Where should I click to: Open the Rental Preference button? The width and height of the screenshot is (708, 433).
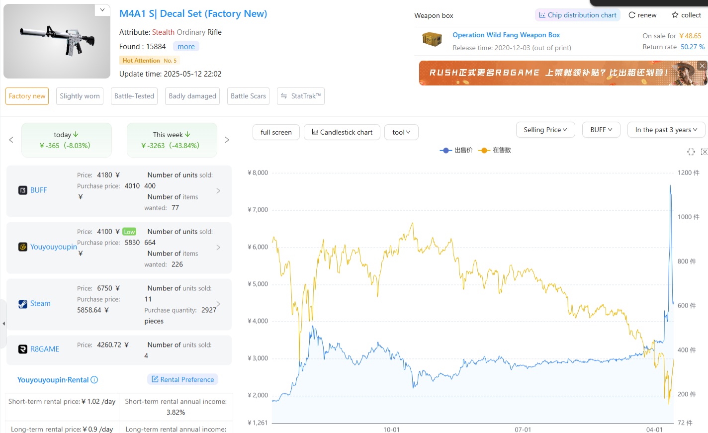[182, 379]
